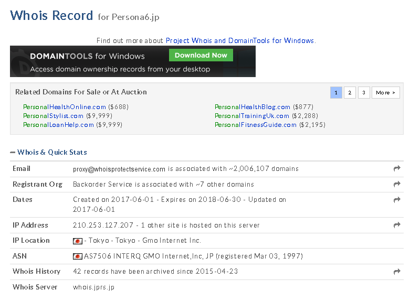
Task: Click the ($2,288) price text
Action: click(x=305, y=116)
